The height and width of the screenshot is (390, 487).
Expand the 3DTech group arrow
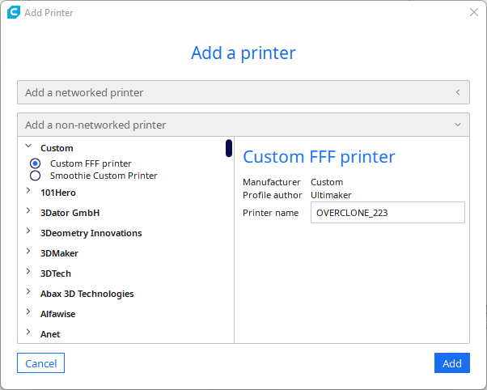28,271
